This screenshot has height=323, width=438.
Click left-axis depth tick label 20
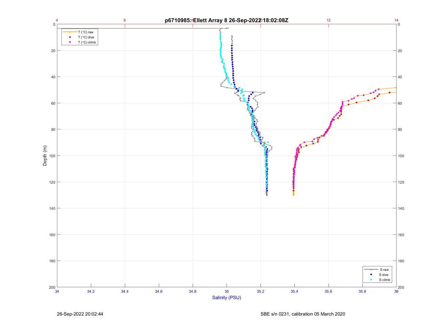click(53, 51)
